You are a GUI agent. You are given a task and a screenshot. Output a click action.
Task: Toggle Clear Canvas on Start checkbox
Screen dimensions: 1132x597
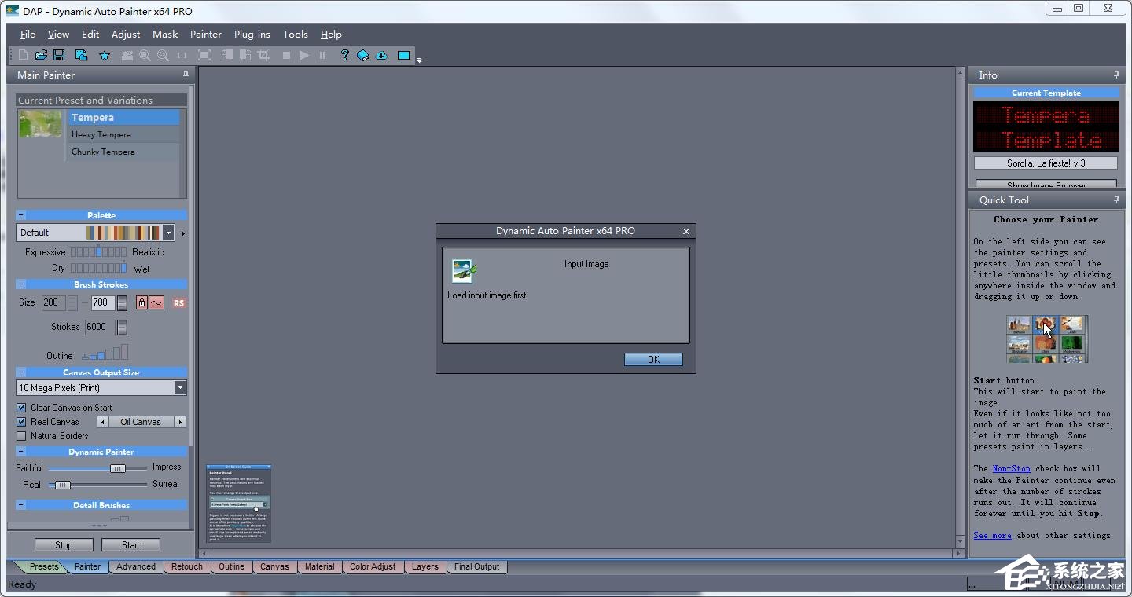tap(21, 408)
